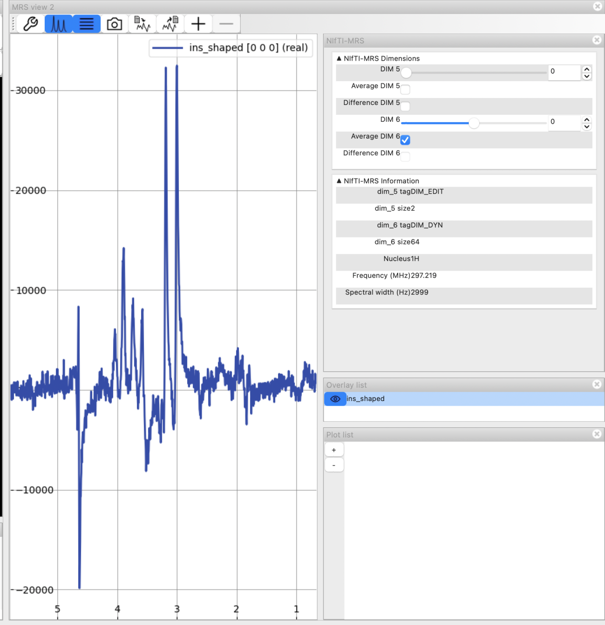The width and height of the screenshot is (605, 625).
Task: Toggle ins_shaped overlay visibility eye
Action: [x=335, y=399]
